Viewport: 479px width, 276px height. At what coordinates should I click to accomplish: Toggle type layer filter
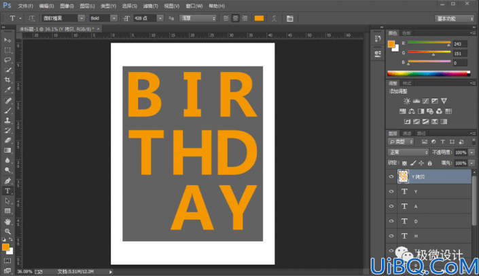[x=442, y=142]
